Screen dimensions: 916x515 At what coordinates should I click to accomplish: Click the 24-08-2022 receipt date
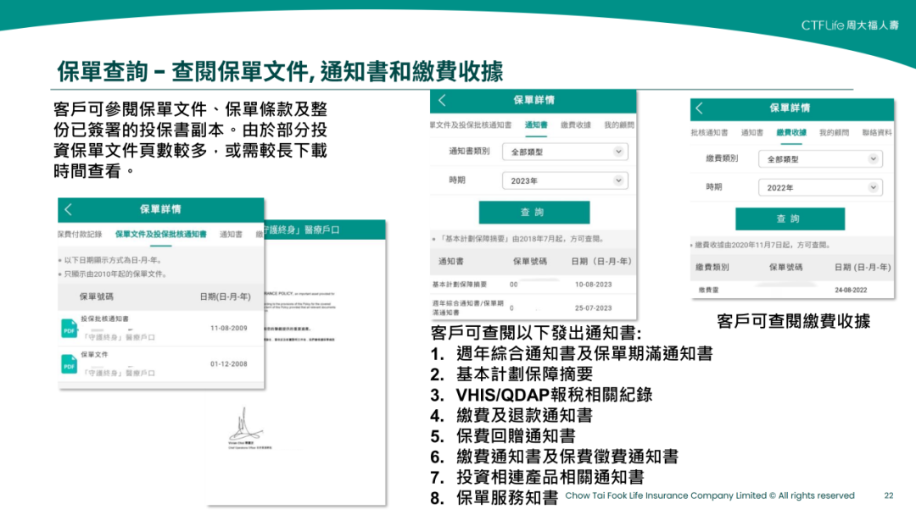[851, 290]
